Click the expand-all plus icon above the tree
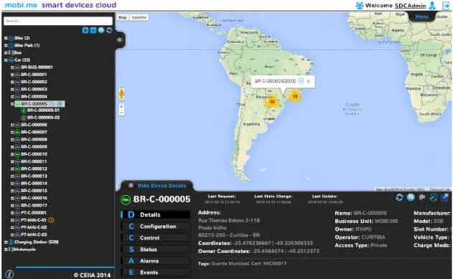 click(x=85, y=30)
